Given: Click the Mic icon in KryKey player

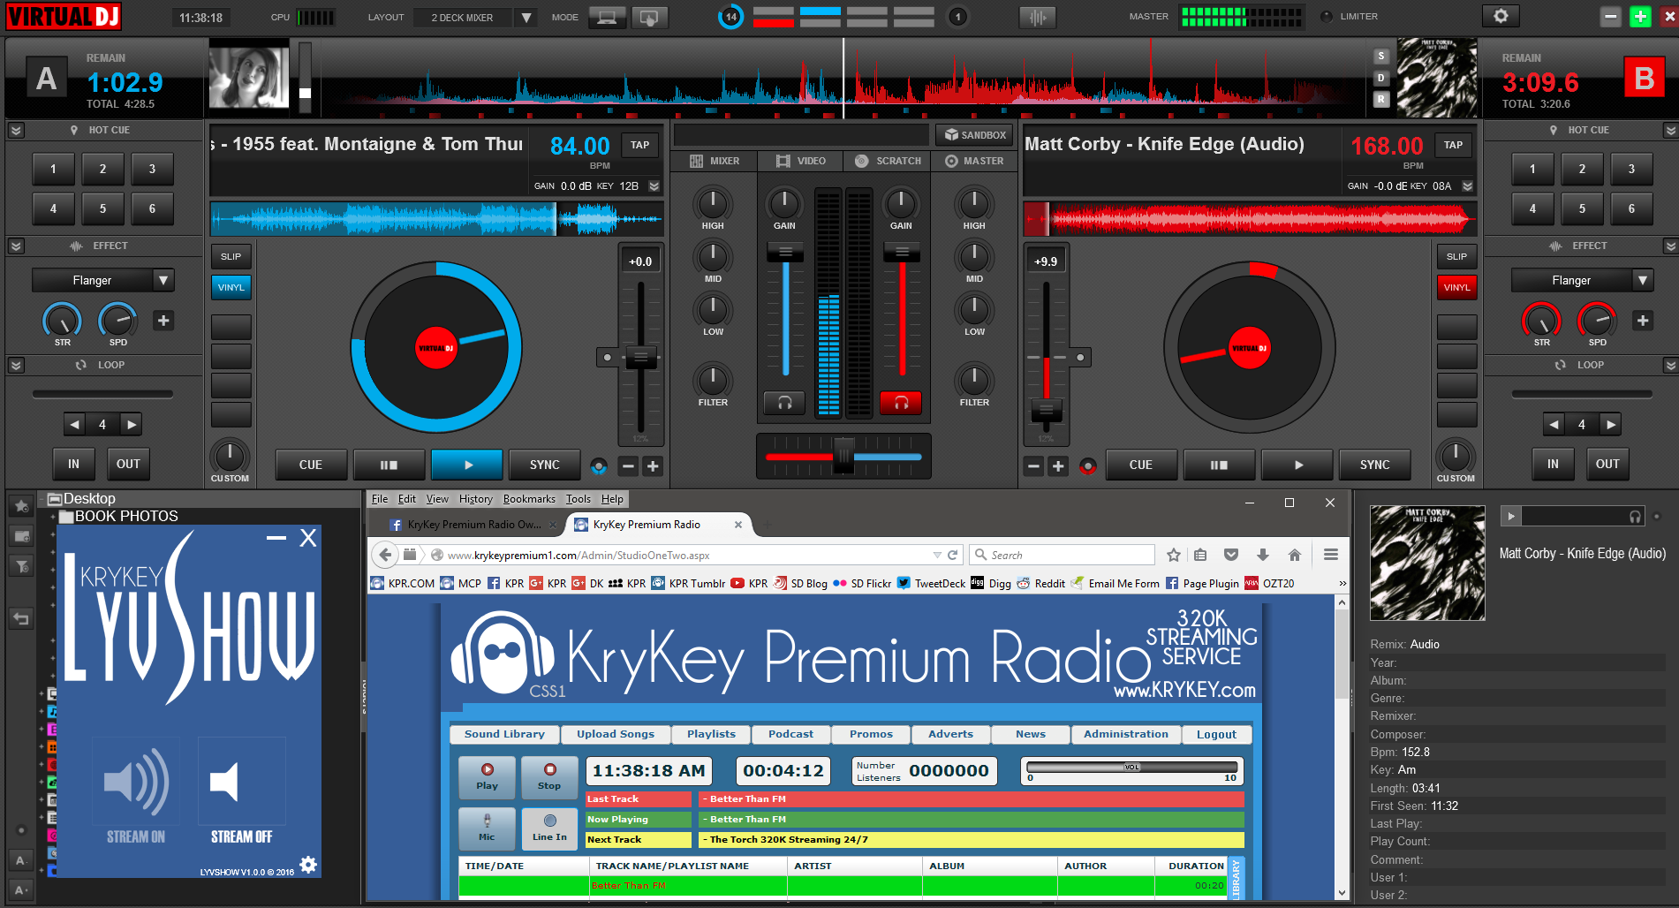Looking at the screenshot, I should [487, 829].
